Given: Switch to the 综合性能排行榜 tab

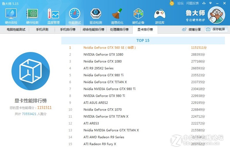Looking at the screenshot, I should pyautogui.click(x=93, y=30).
